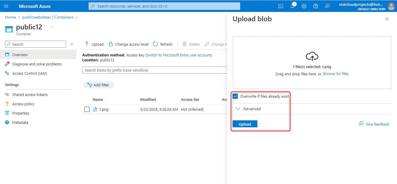397x184 pixels.
Task: Refresh the container blob list
Action: (163, 44)
